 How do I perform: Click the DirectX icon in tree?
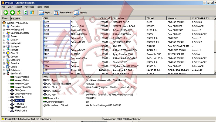coord(8,53)
